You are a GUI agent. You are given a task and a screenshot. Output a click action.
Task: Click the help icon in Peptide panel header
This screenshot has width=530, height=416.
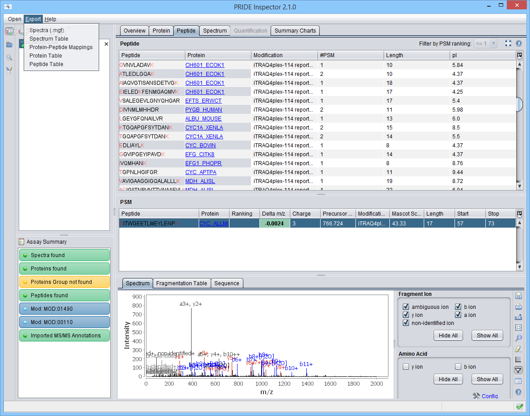[519, 43]
